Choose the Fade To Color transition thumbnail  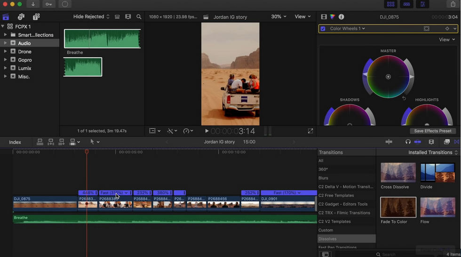pyautogui.click(x=398, y=207)
